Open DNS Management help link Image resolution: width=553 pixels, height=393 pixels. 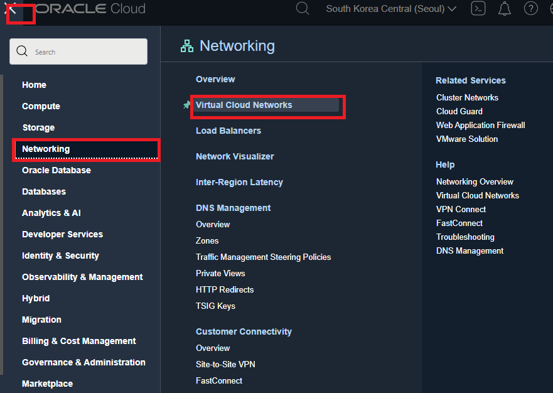pos(470,251)
